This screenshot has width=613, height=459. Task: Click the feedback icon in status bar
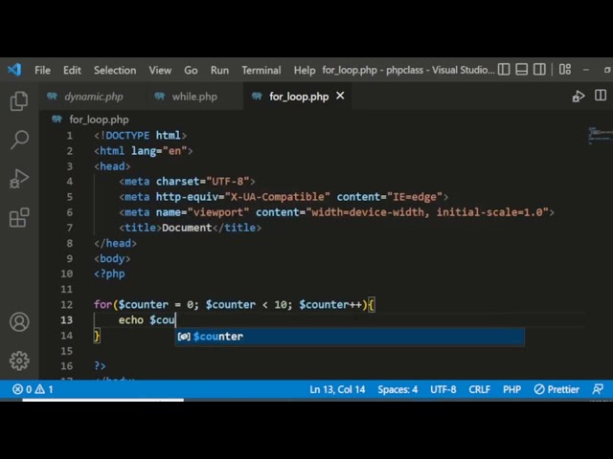pos(598,389)
